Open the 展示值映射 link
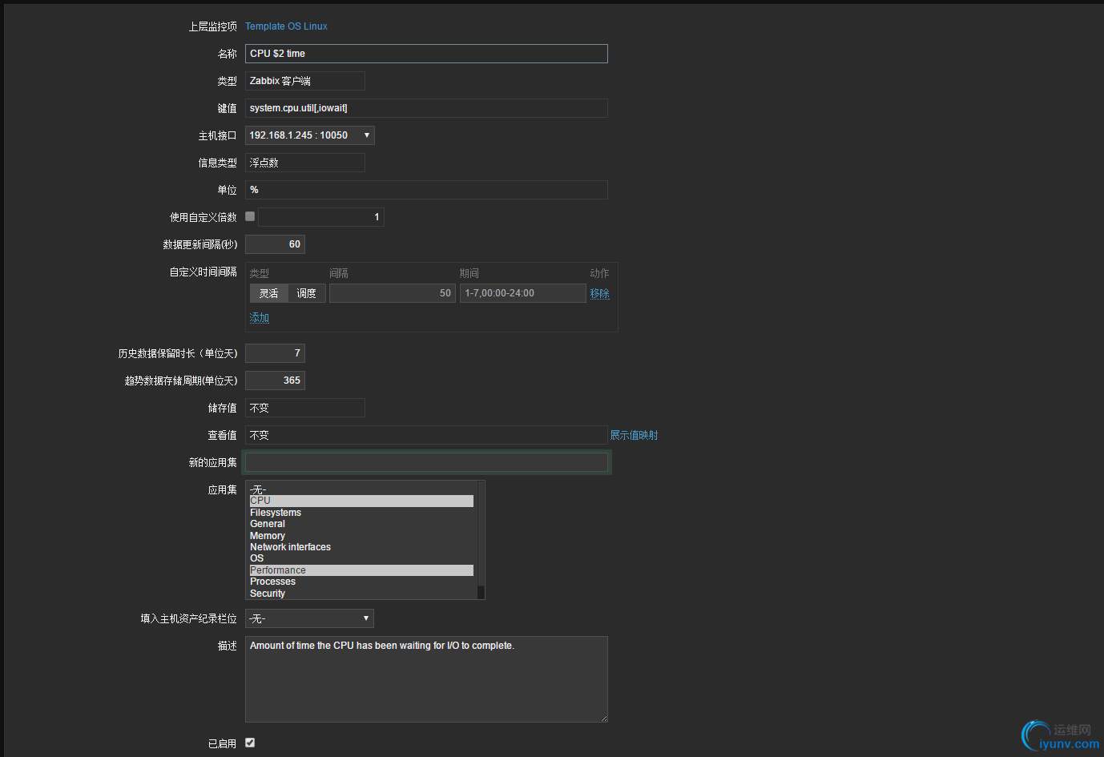The height and width of the screenshot is (757, 1104). pyautogui.click(x=635, y=435)
